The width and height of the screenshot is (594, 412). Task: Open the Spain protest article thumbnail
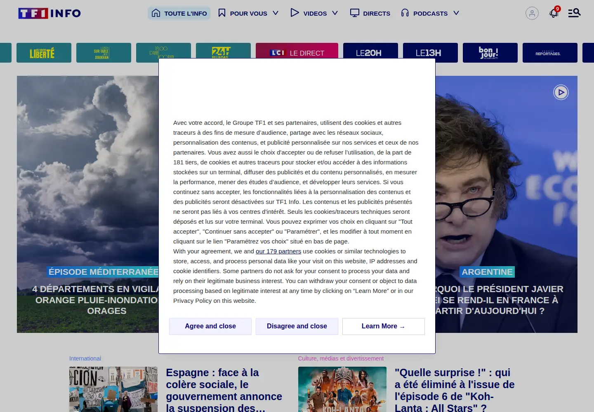click(x=113, y=389)
